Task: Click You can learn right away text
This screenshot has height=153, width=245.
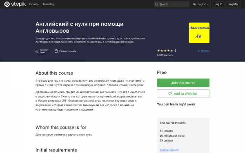Action: pyautogui.click(x=176, y=104)
